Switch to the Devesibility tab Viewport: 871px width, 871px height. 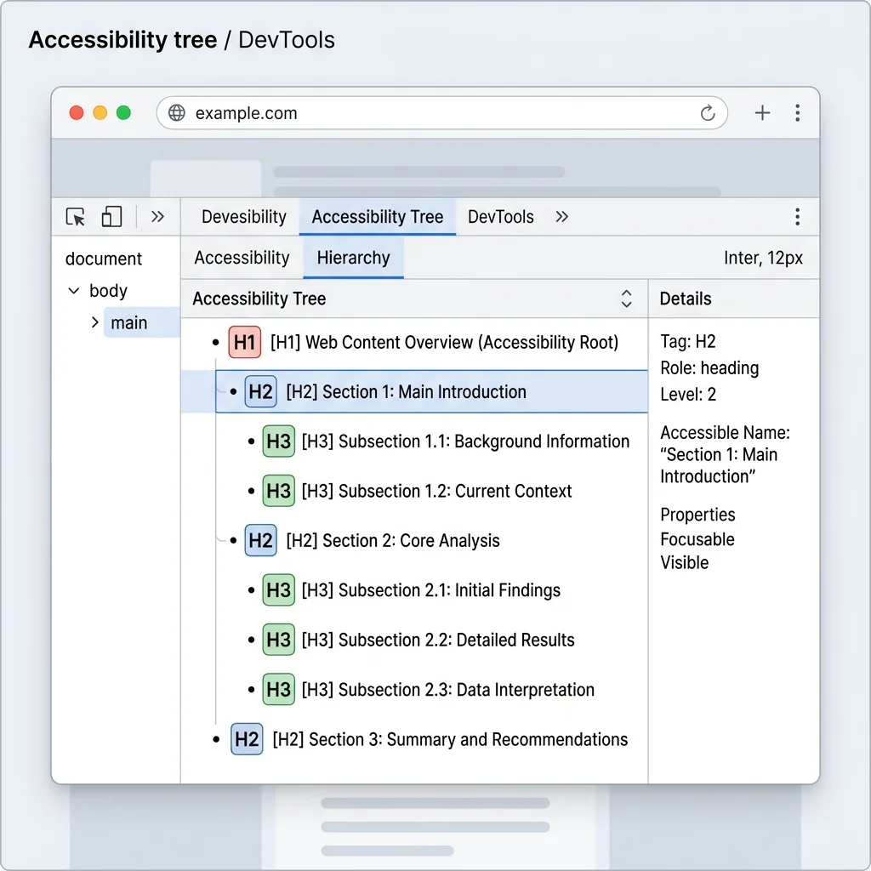click(244, 217)
